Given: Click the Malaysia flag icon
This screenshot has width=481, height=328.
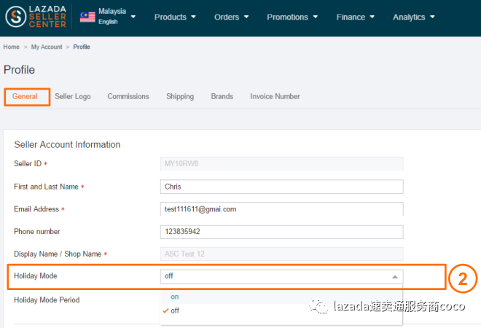Looking at the screenshot, I should [87, 17].
